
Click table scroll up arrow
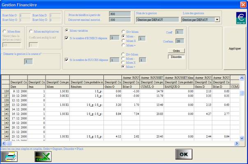pos(242,78)
